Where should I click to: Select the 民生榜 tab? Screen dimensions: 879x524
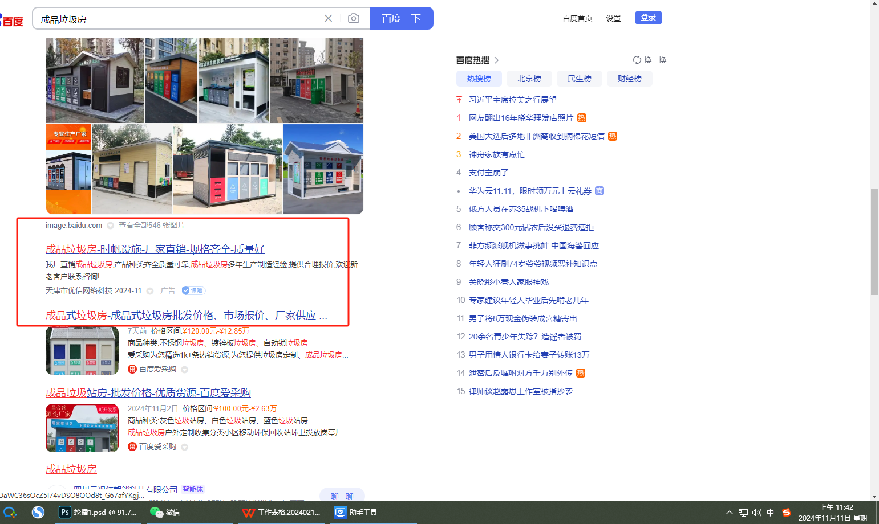coord(580,79)
